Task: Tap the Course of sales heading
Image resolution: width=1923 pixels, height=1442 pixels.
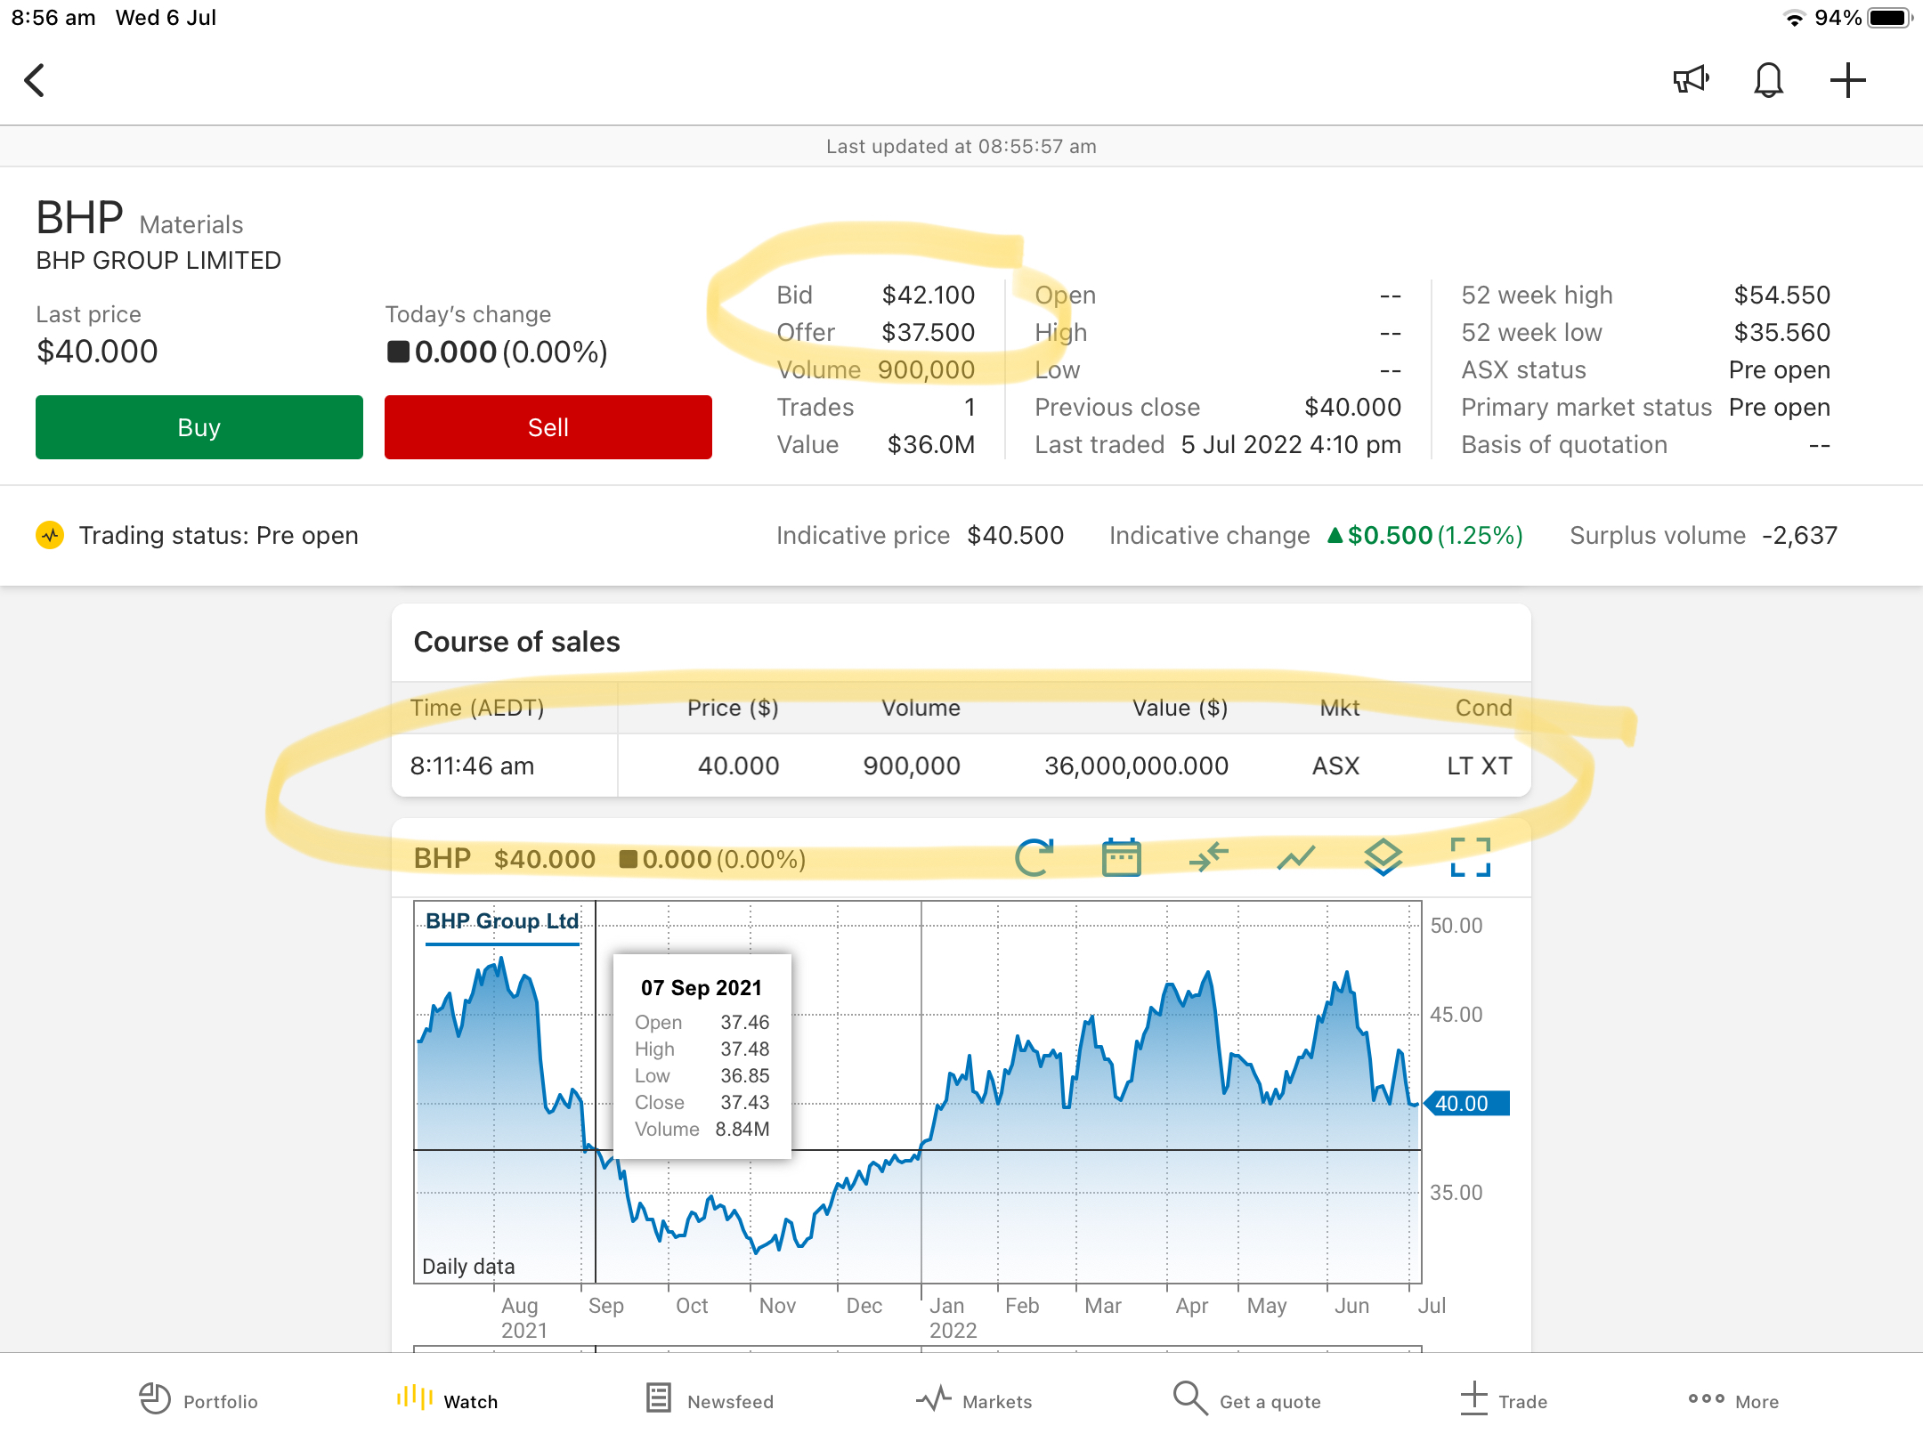Action: click(x=516, y=642)
